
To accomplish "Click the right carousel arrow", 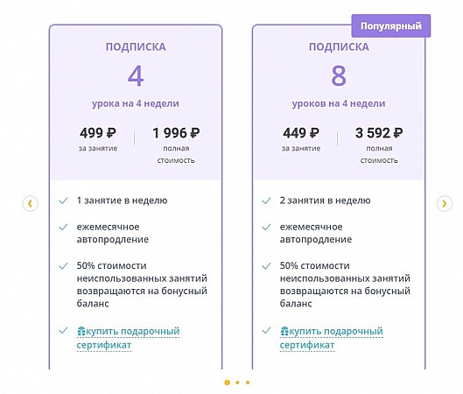I will pyautogui.click(x=445, y=203).
